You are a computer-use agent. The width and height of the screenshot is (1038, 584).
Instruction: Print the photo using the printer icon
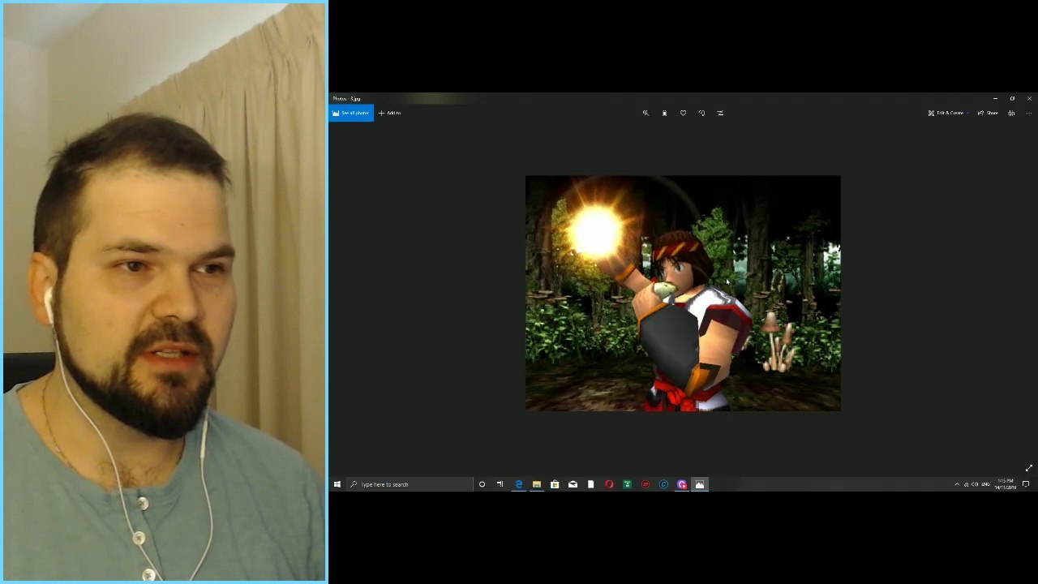click(1011, 114)
